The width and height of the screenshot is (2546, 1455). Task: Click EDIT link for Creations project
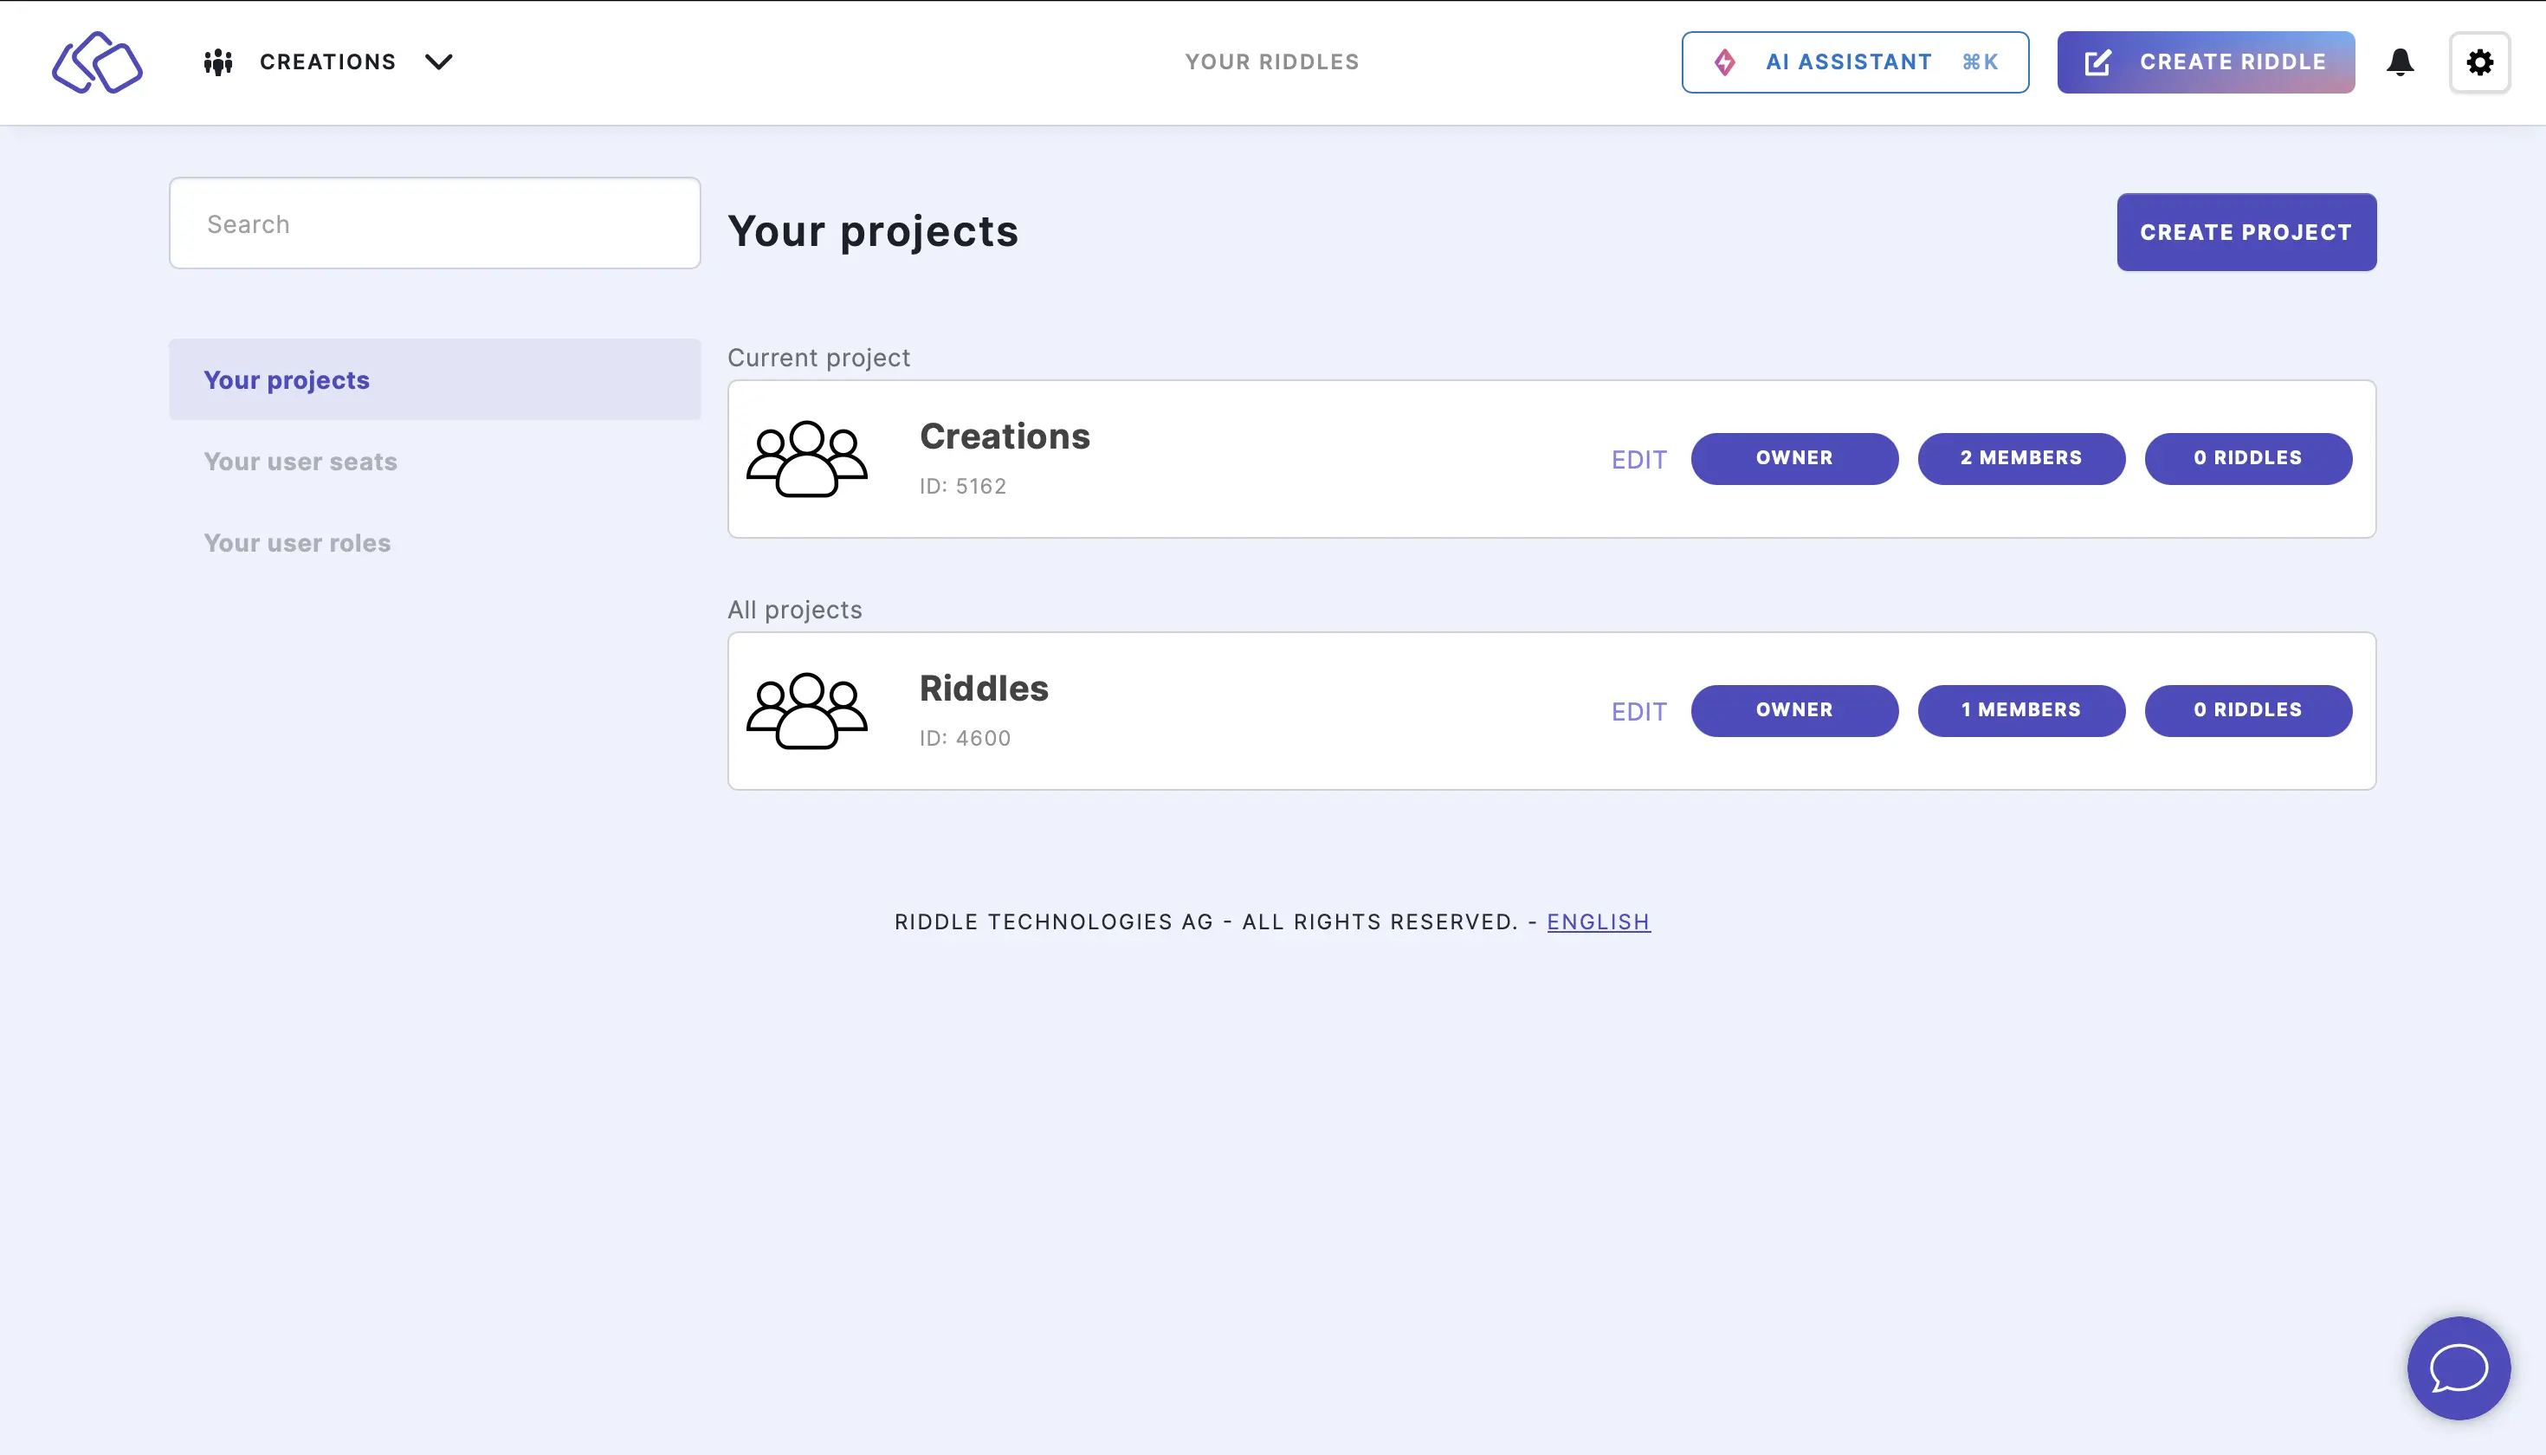(1638, 458)
